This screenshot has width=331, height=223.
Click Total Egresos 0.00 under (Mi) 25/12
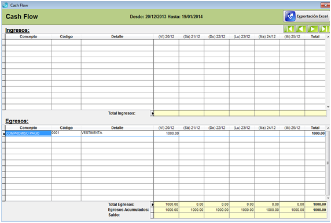click(x=292, y=205)
